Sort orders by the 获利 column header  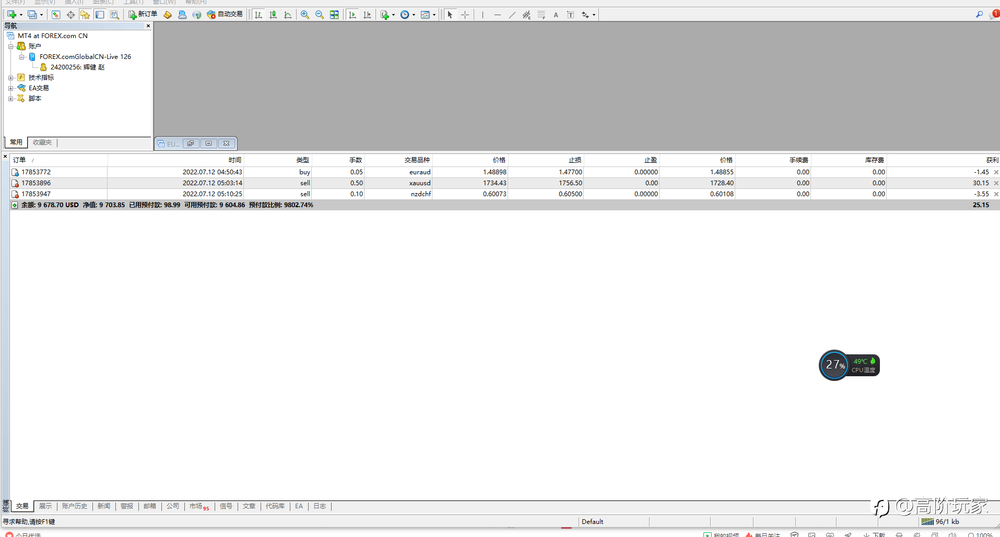pos(943,160)
